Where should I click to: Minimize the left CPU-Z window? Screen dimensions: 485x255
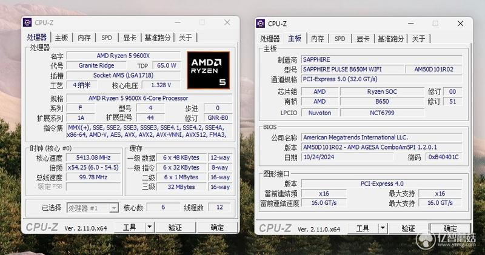click(x=178, y=22)
